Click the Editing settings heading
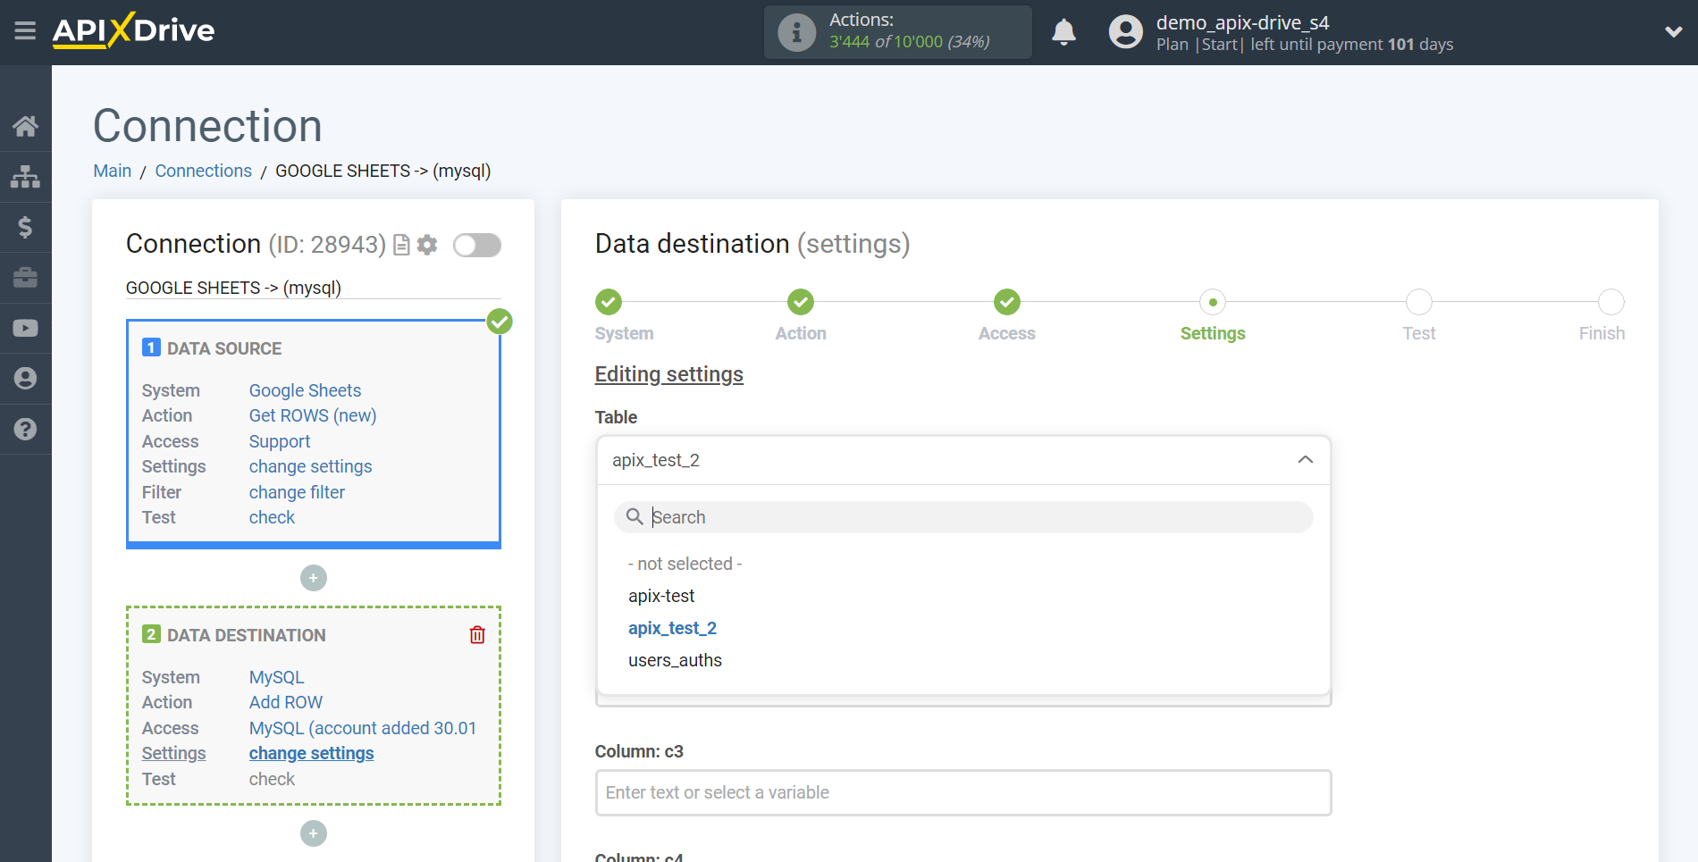 pyautogui.click(x=669, y=374)
